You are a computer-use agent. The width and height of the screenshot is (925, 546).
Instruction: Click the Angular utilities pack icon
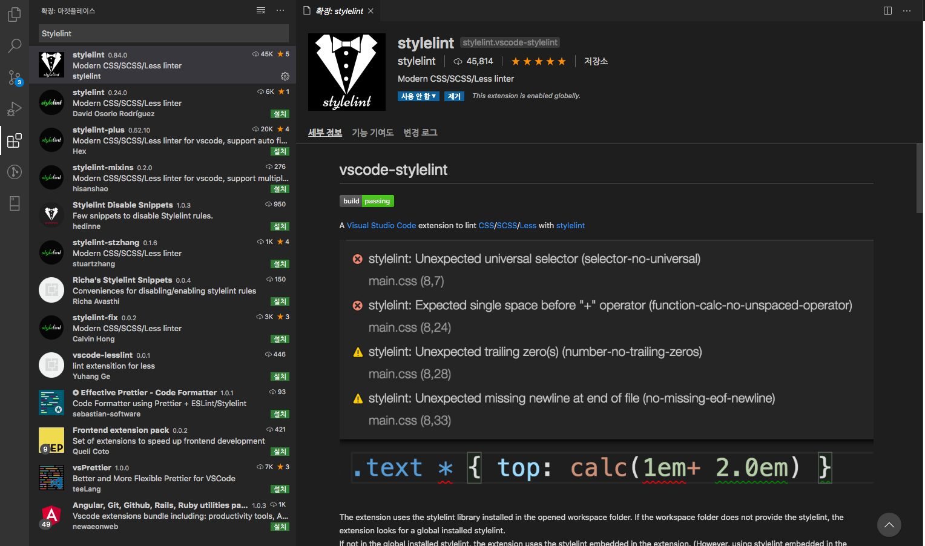coord(51,515)
